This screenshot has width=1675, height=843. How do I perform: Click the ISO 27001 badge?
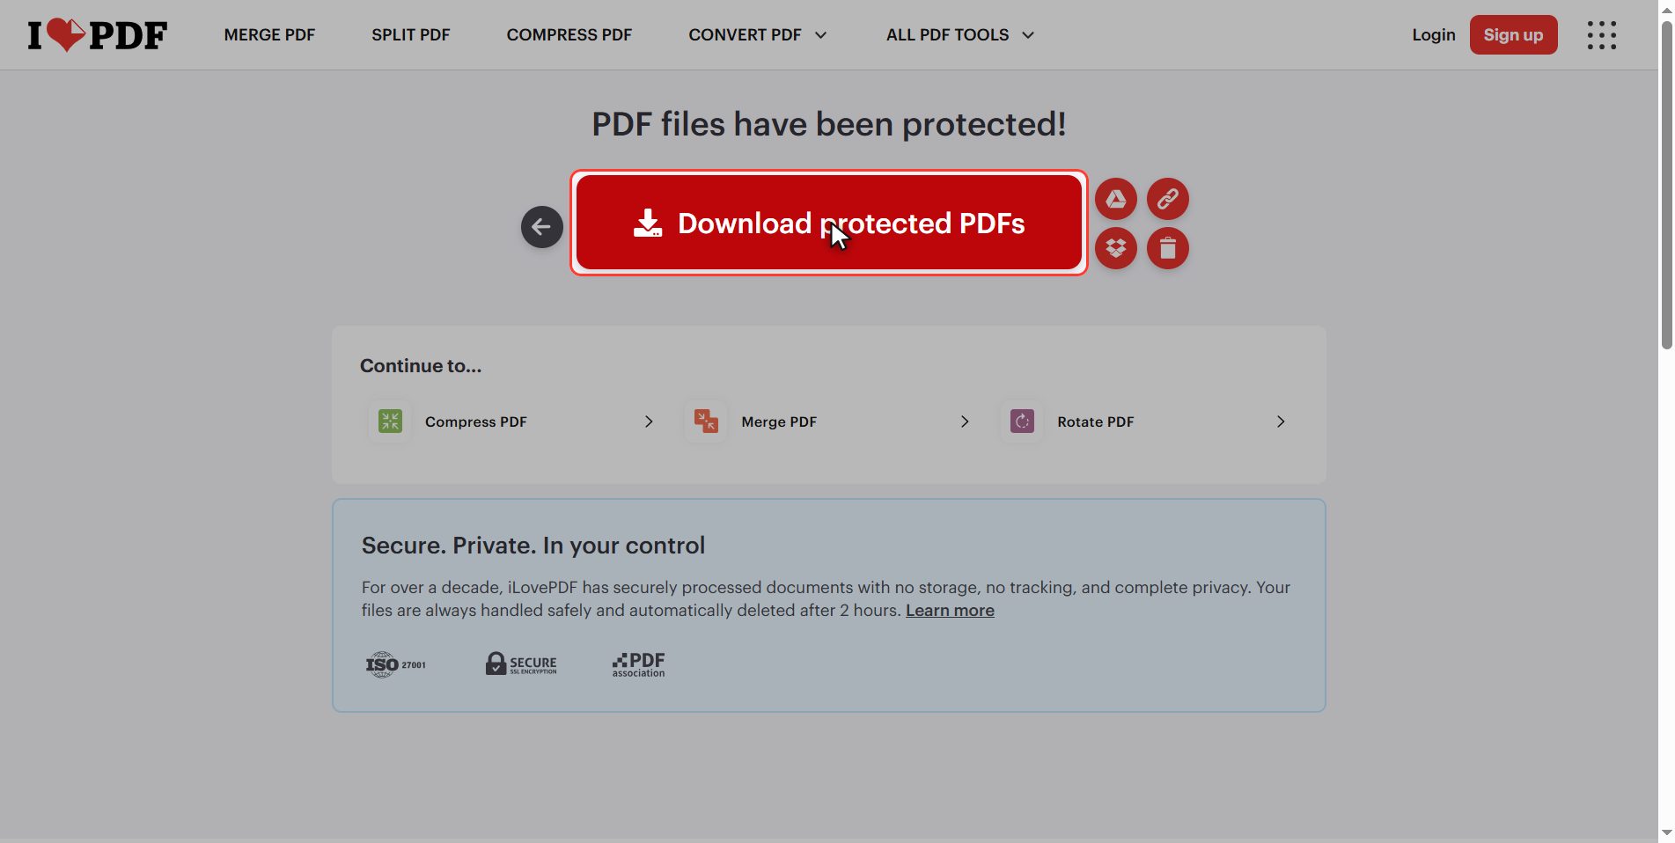point(396,664)
